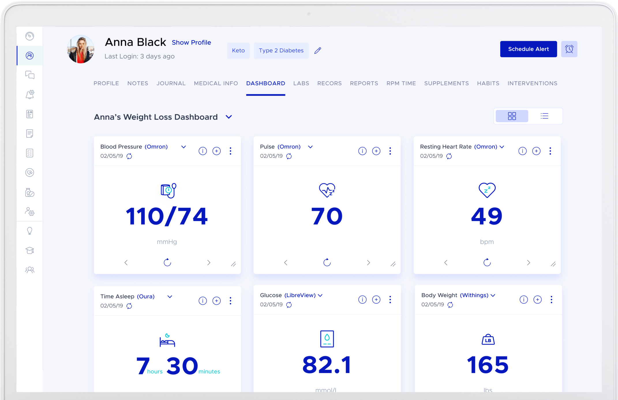Go to next Pulse reading

(368, 263)
